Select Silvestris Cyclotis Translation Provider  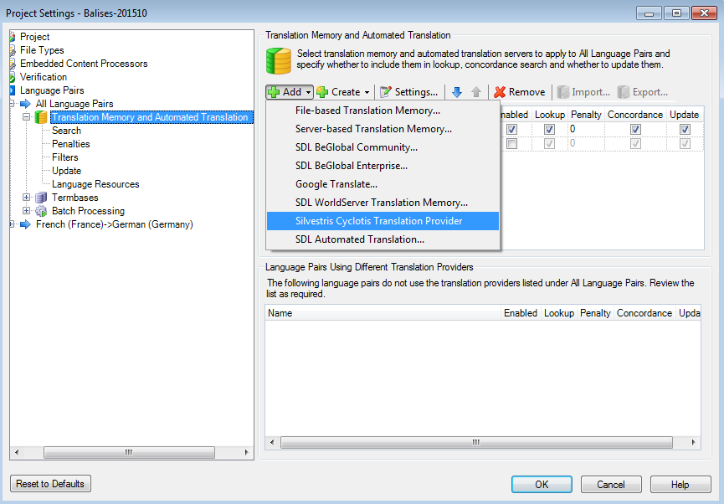[x=383, y=221]
